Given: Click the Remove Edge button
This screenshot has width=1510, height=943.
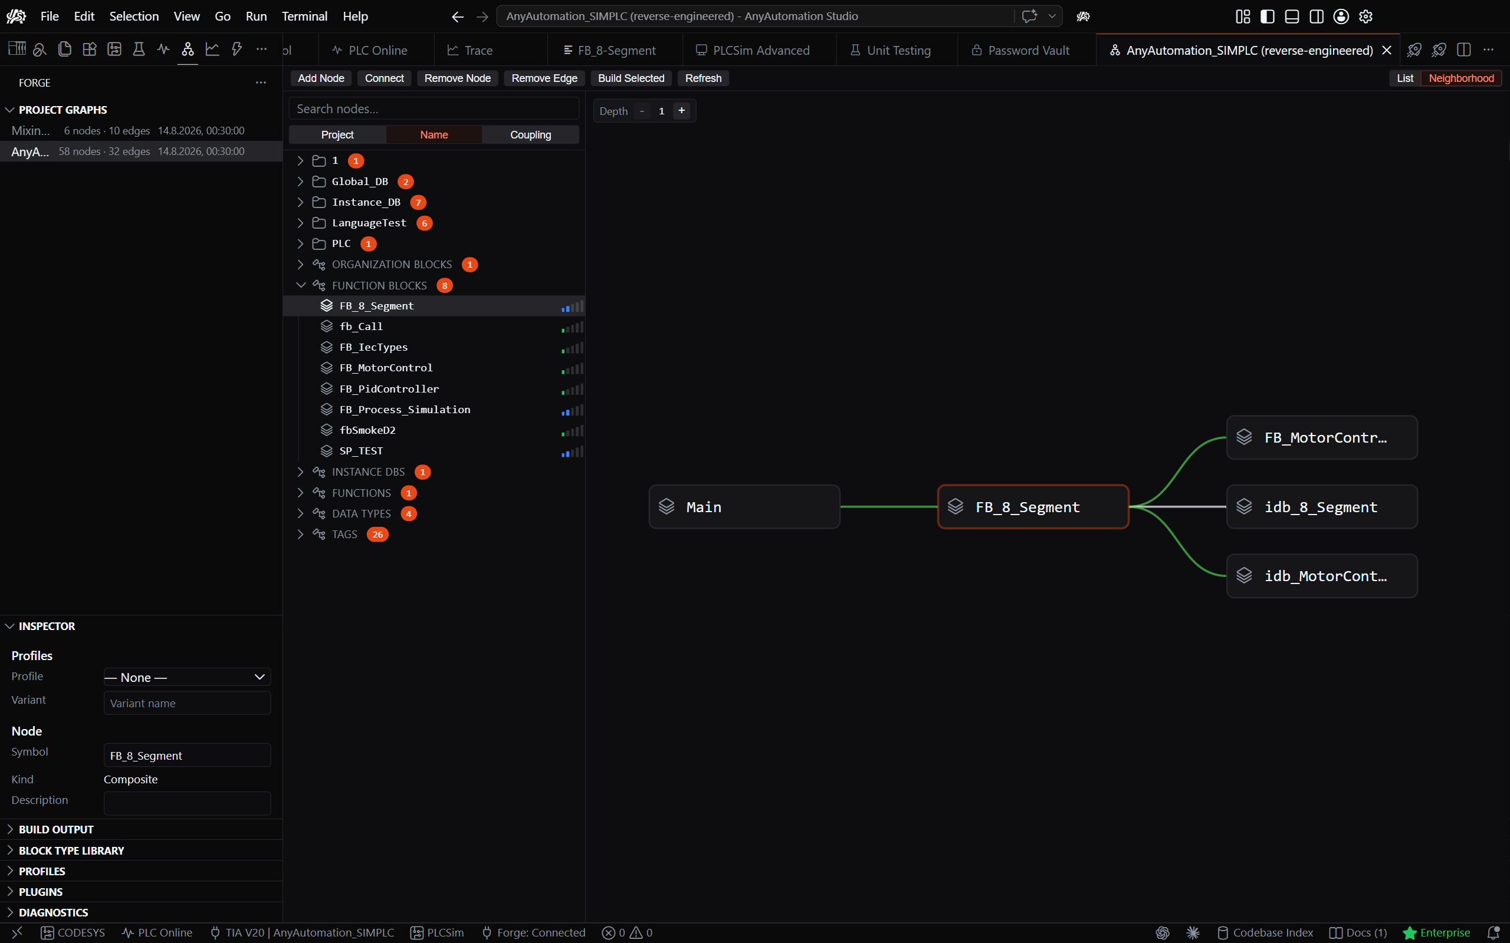Looking at the screenshot, I should pos(544,78).
